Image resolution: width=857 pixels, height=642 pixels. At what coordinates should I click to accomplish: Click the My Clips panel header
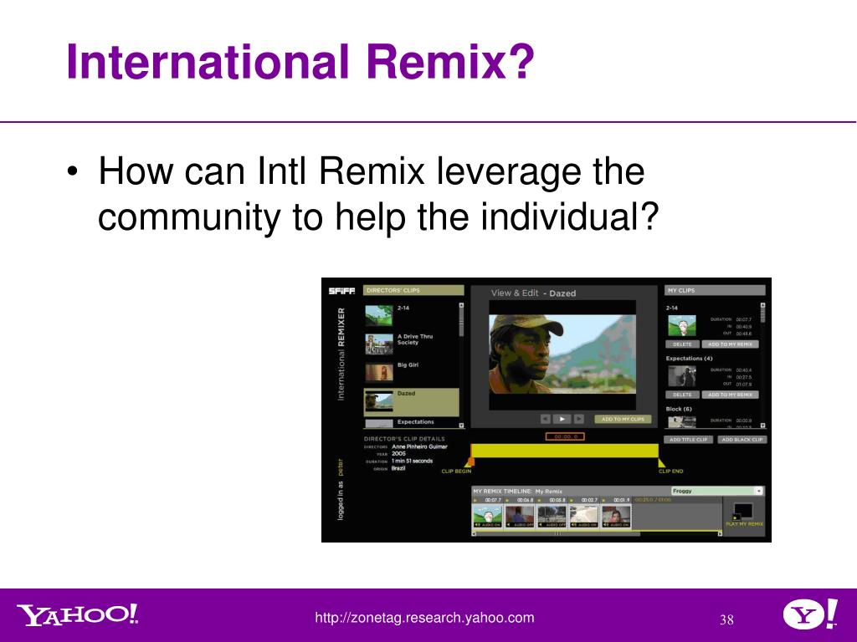(x=715, y=290)
